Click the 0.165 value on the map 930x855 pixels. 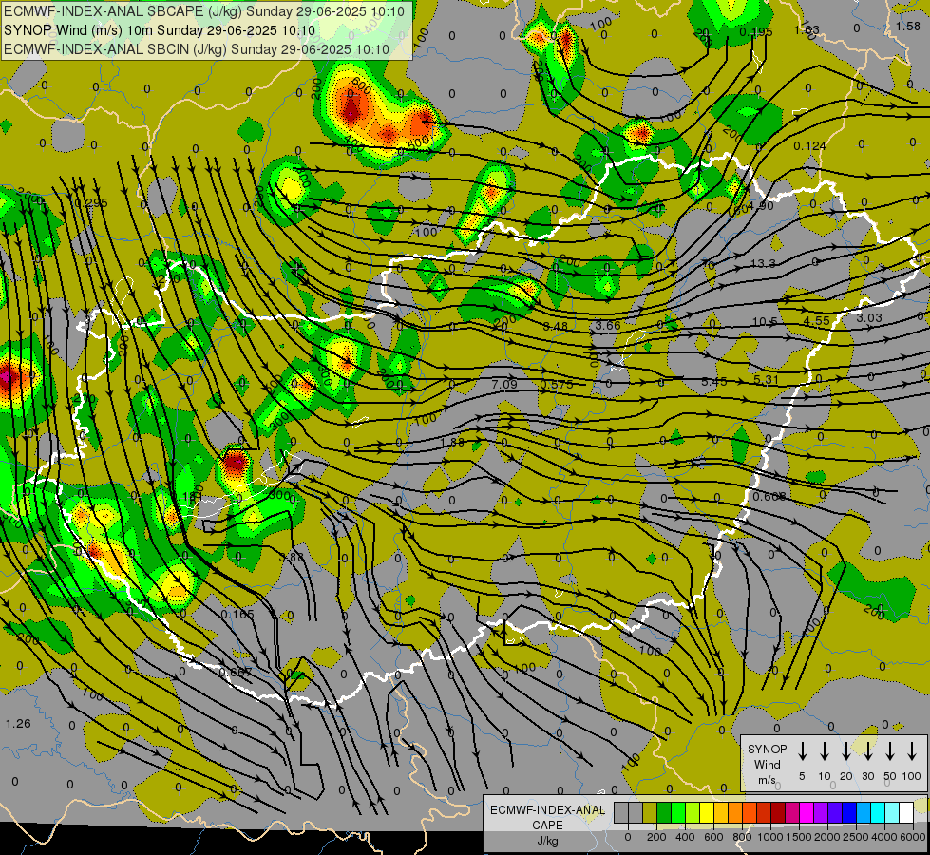click(237, 614)
